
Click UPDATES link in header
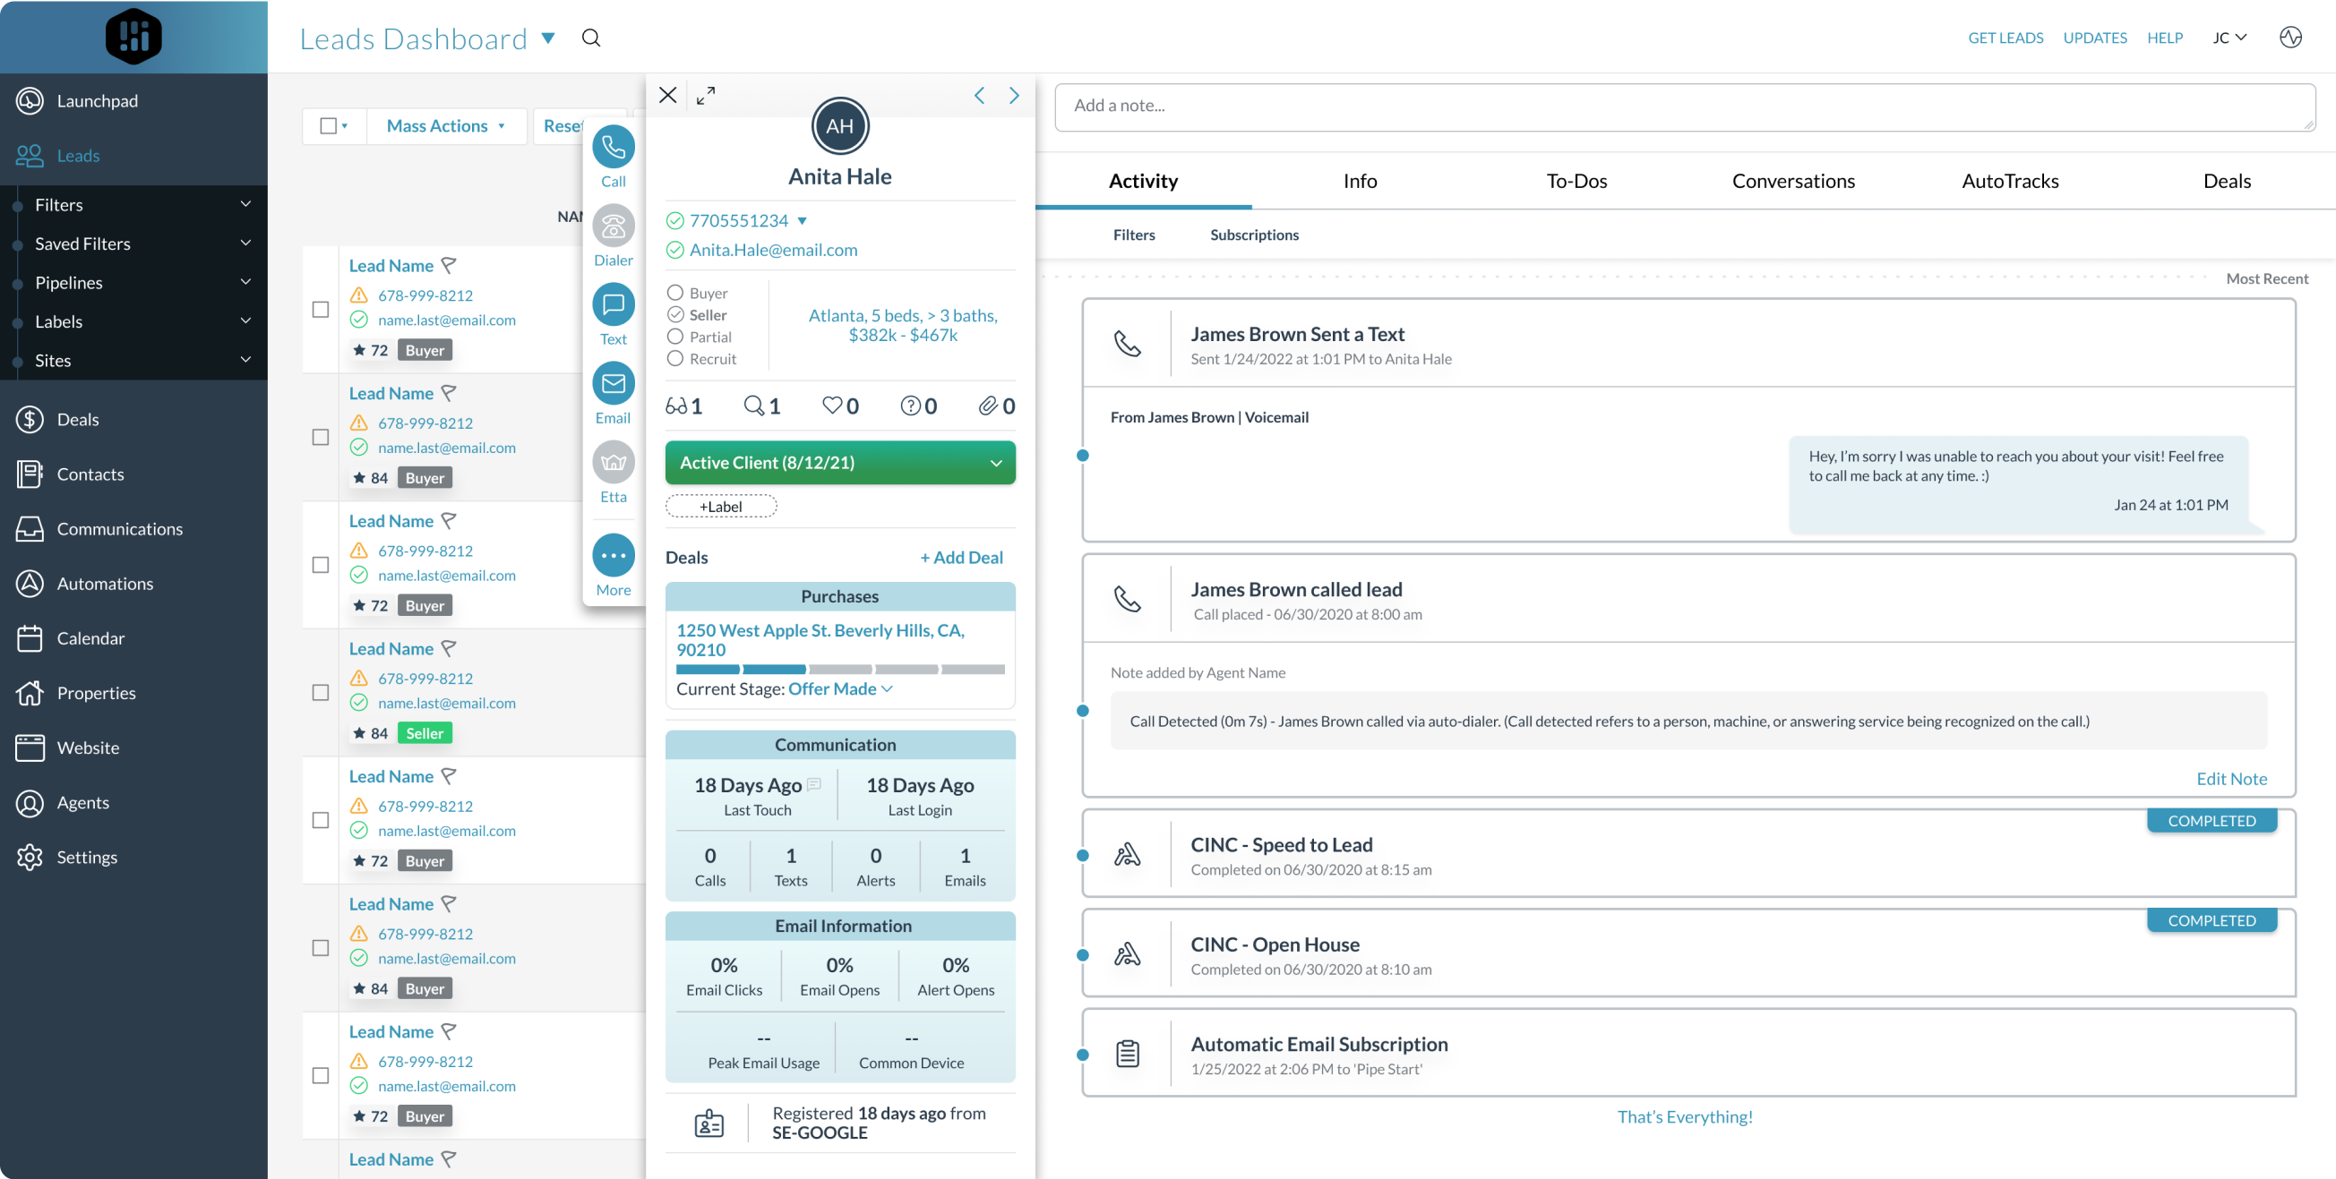click(x=2095, y=38)
